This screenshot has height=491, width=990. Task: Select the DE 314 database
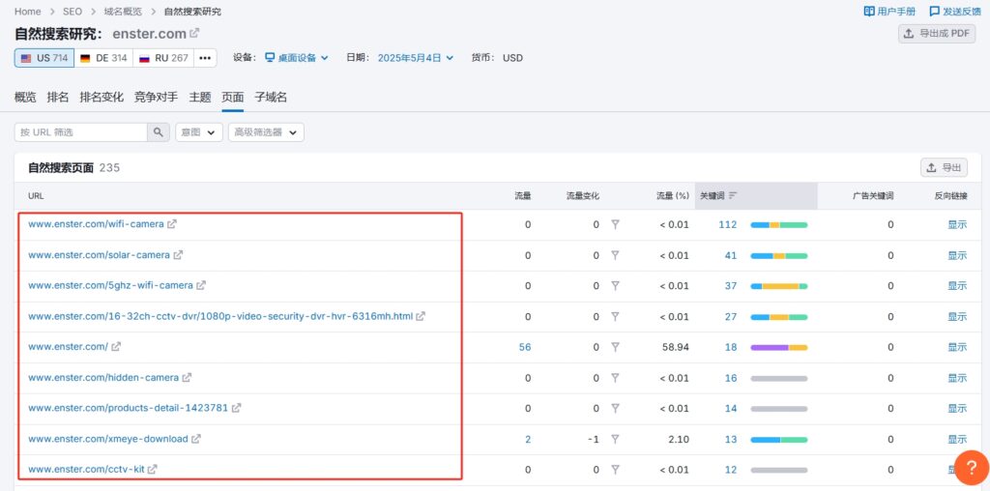point(103,58)
